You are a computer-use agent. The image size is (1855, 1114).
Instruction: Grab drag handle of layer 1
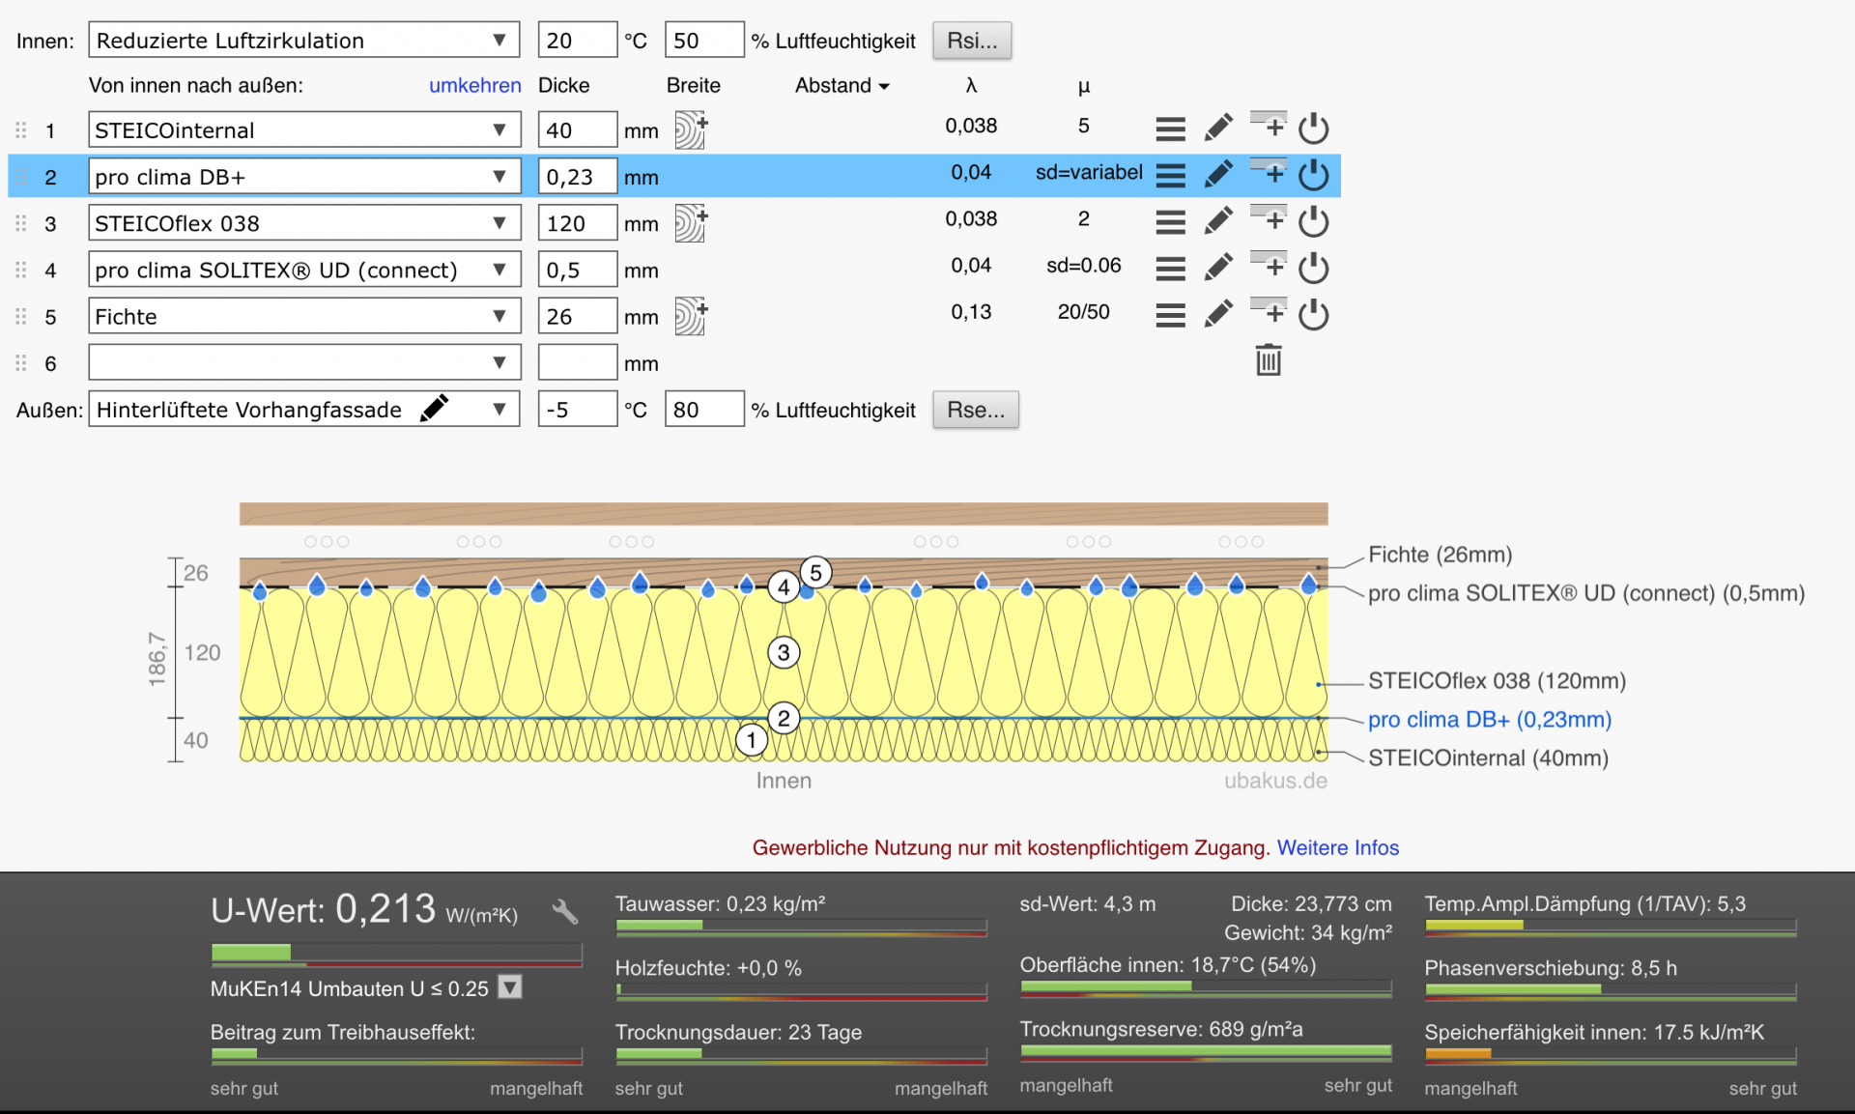pyautogui.click(x=21, y=129)
